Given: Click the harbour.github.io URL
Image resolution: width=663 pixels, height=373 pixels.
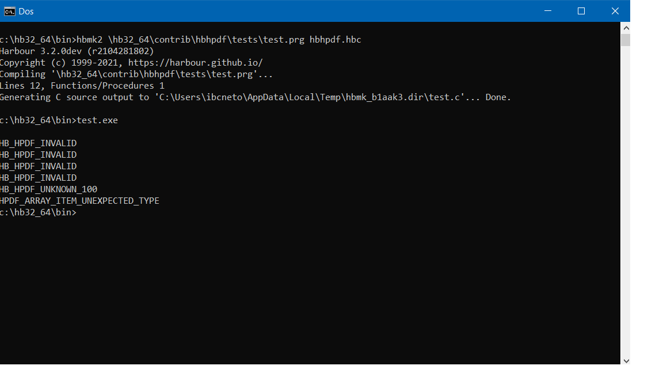Looking at the screenshot, I should pyautogui.click(x=196, y=63).
